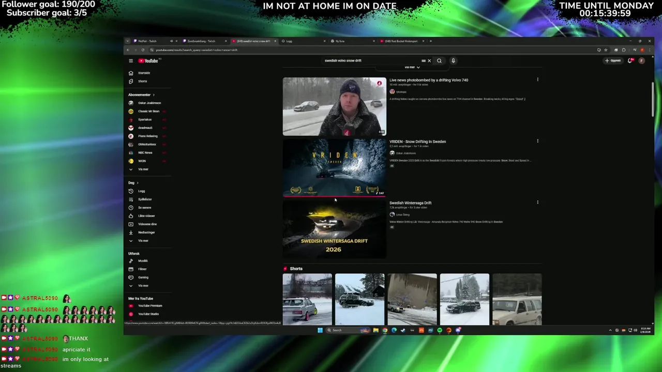
Task: Open options menu for VRIDEN video
Action: pyautogui.click(x=537, y=141)
